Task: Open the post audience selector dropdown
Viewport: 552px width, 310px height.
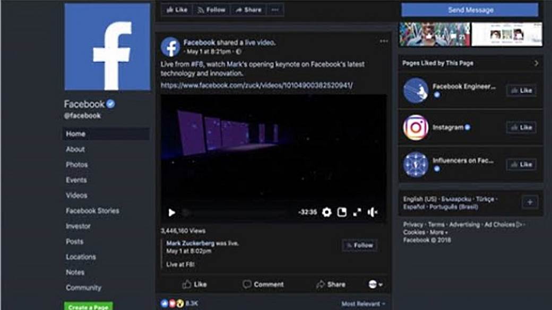Action: (x=376, y=285)
